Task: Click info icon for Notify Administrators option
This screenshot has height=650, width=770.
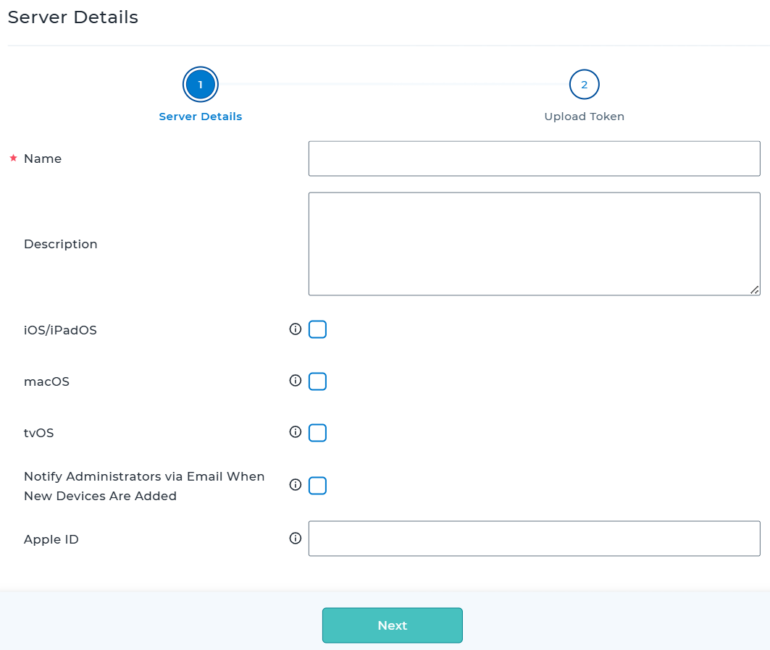Action: 295,485
